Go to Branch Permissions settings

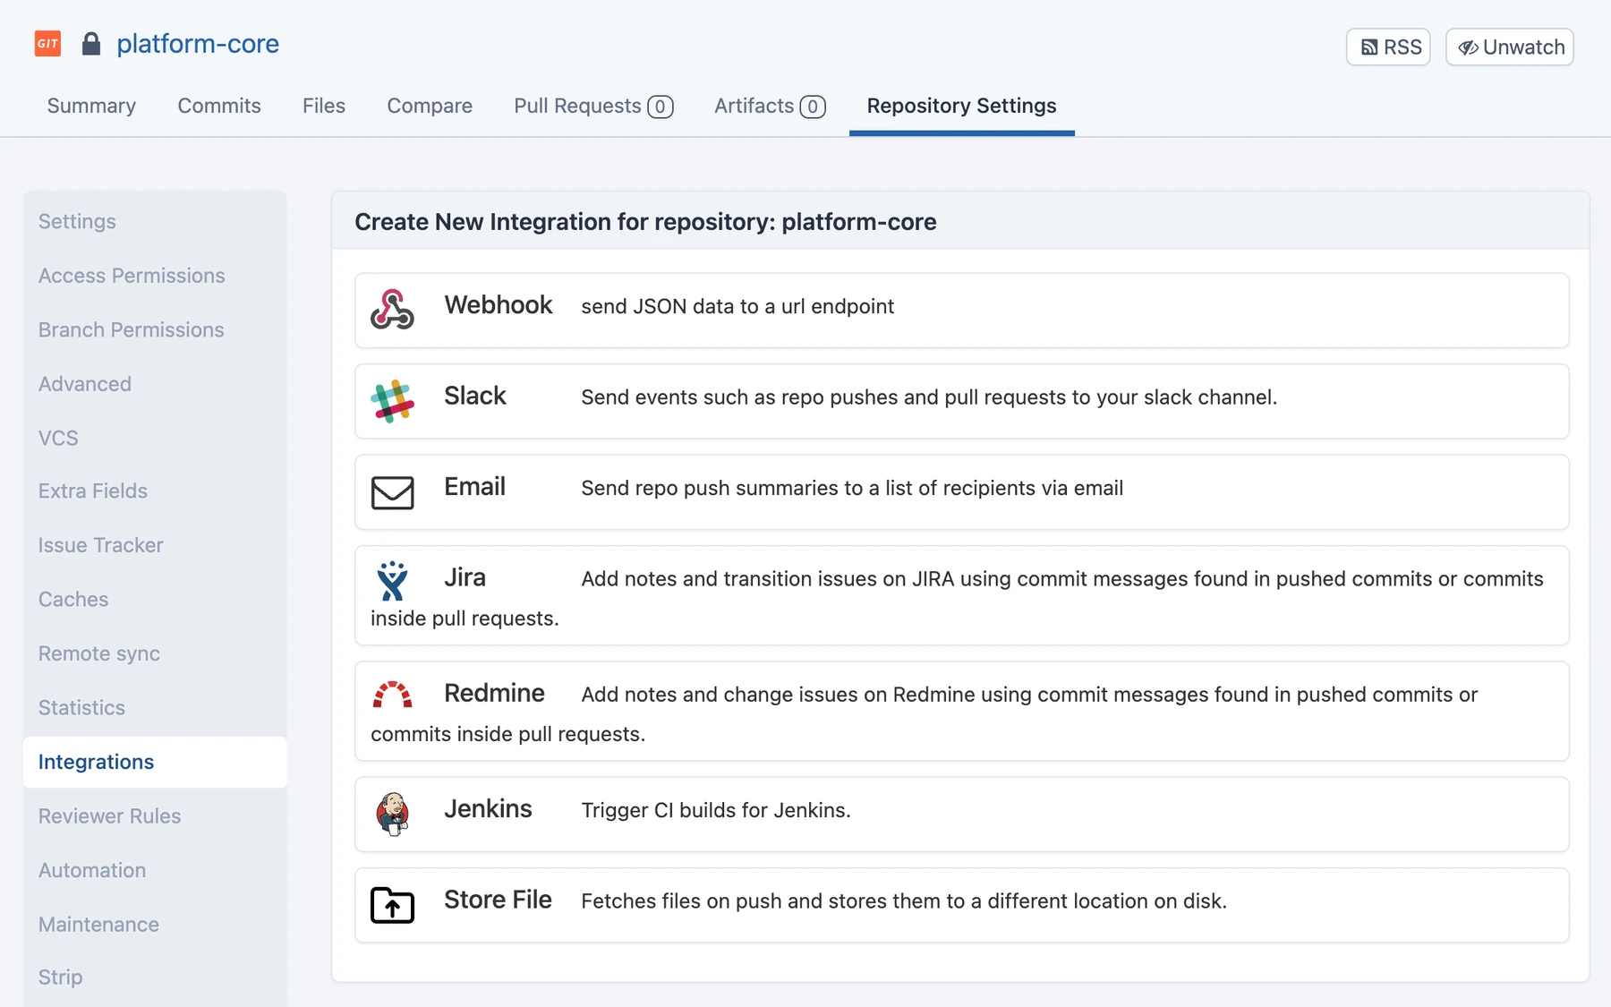point(155,329)
